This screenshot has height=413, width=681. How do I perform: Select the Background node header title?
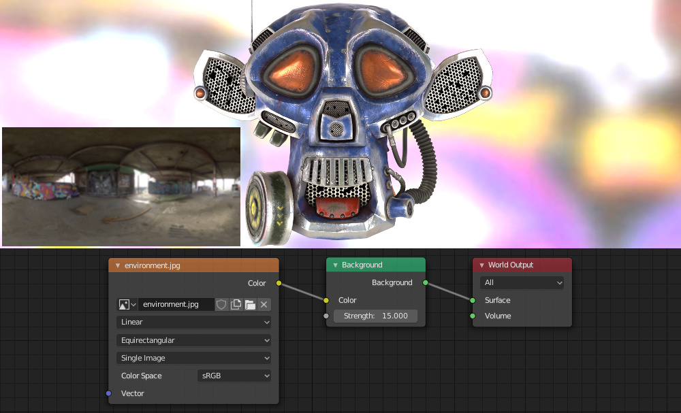point(362,265)
